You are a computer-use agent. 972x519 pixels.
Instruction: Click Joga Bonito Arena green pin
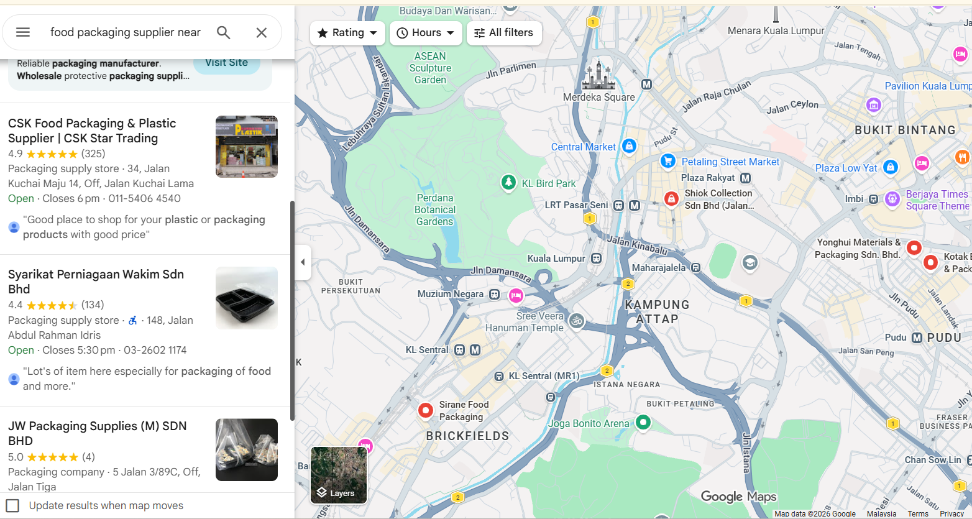[x=643, y=423]
